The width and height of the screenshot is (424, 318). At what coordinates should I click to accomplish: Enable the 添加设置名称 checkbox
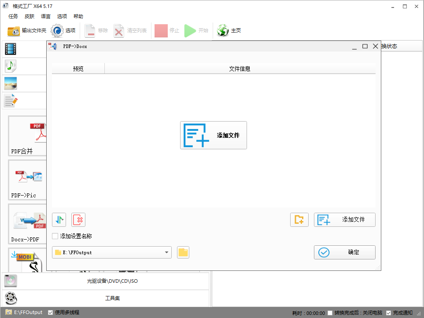pyautogui.click(x=55, y=236)
